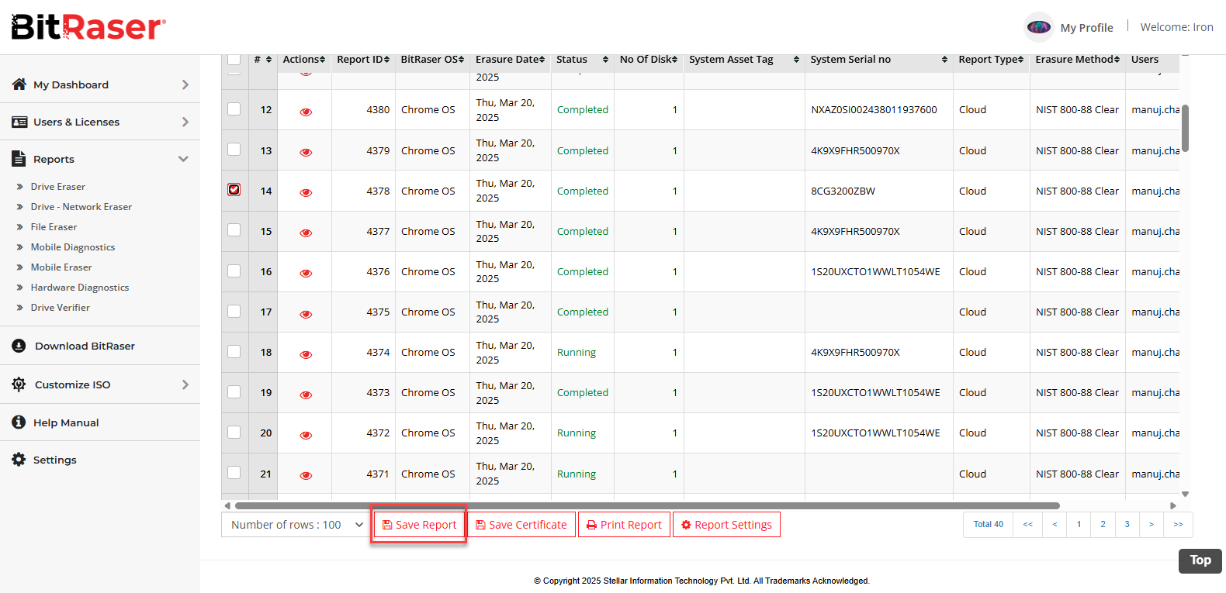Screen dimensions: 1226x593
Task: Open Mobile Eraser reports
Action: tap(61, 267)
